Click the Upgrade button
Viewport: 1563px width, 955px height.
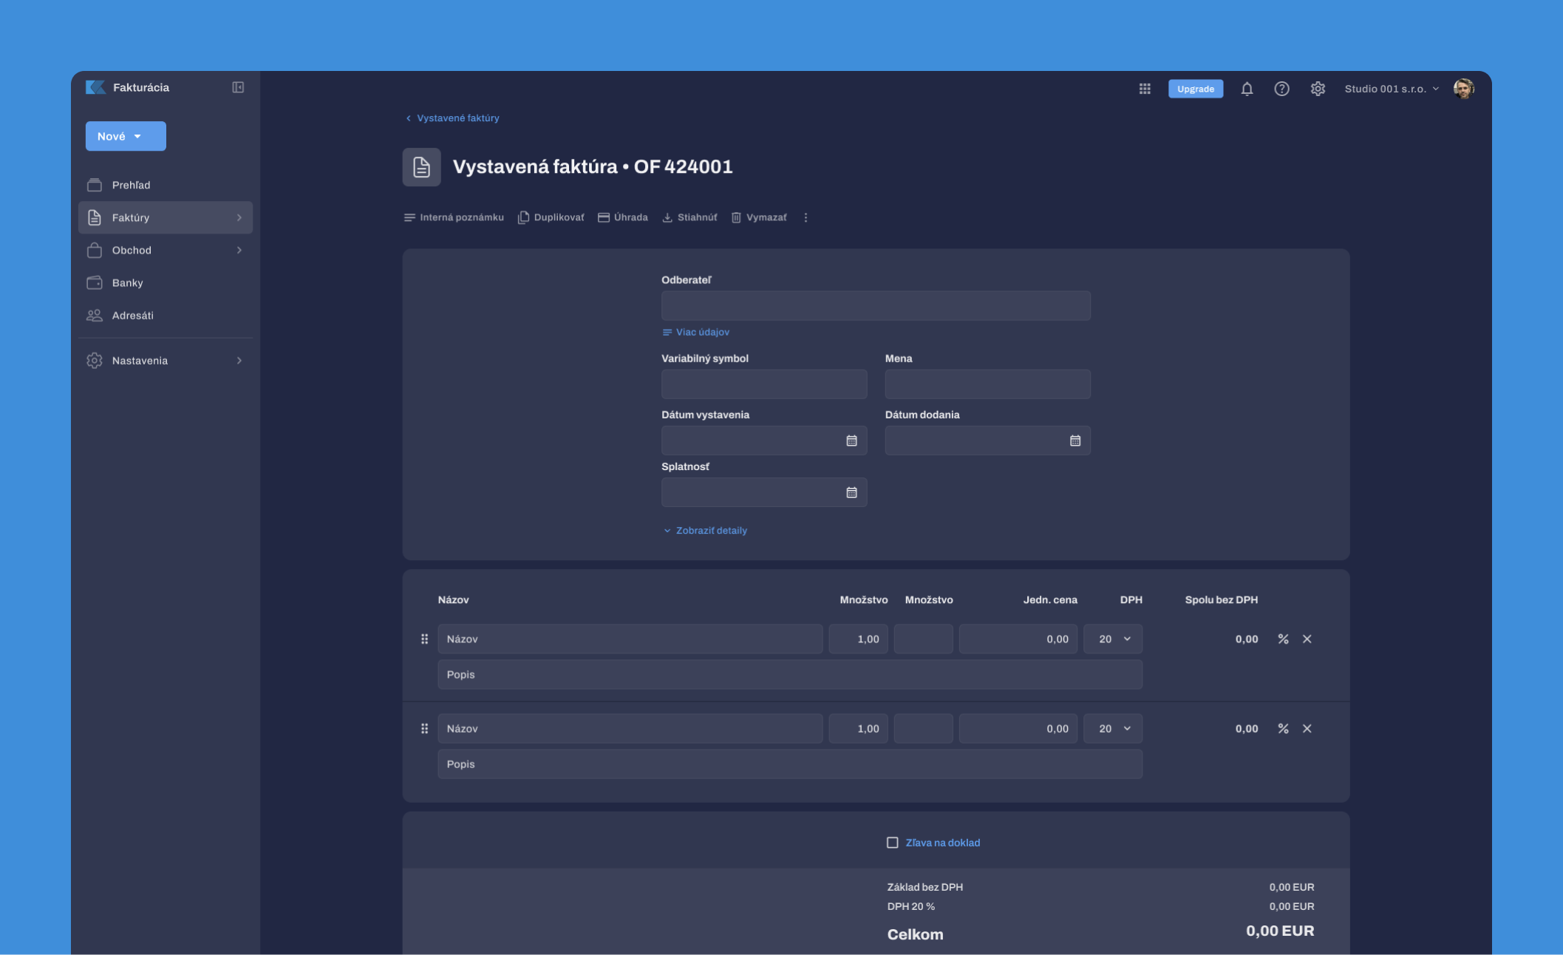tap(1195, 89)
